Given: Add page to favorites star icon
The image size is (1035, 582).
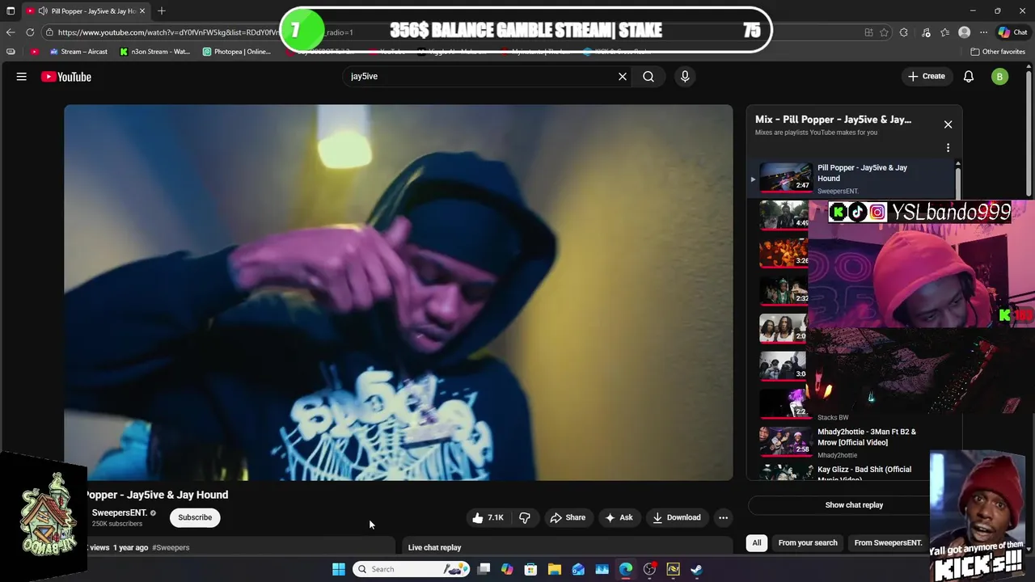Looking at the screenshot, I should 884,32.
